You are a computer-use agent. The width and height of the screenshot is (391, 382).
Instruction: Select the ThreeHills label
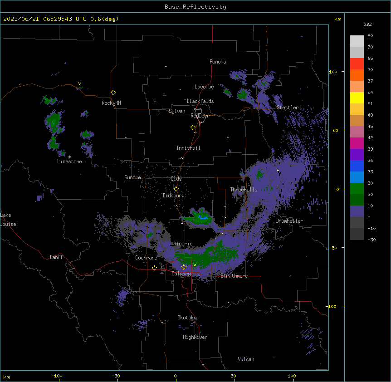point(244,190)
